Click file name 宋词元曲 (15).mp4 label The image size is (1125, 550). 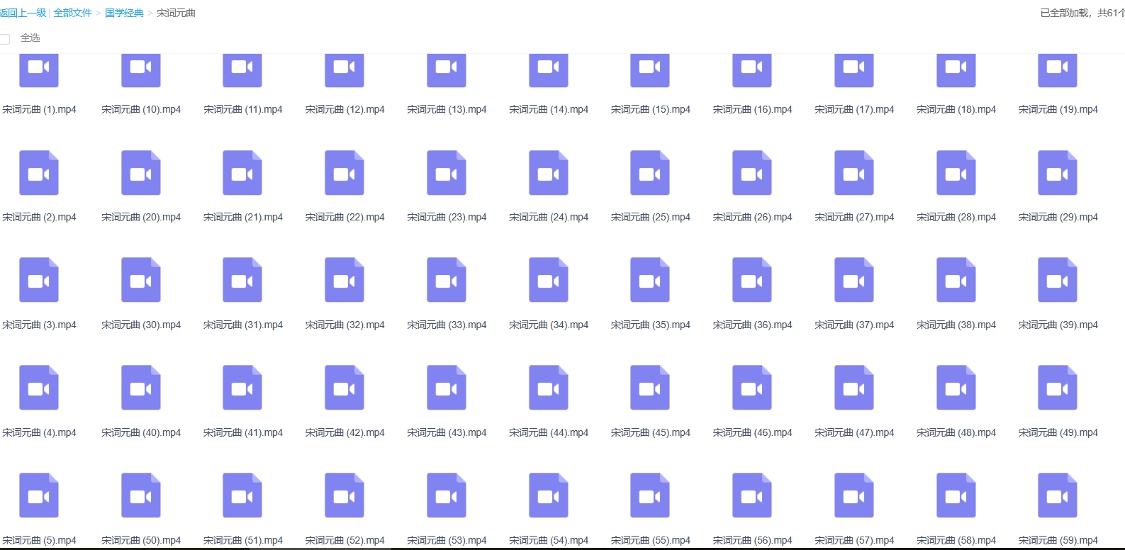tap(650, 110)
